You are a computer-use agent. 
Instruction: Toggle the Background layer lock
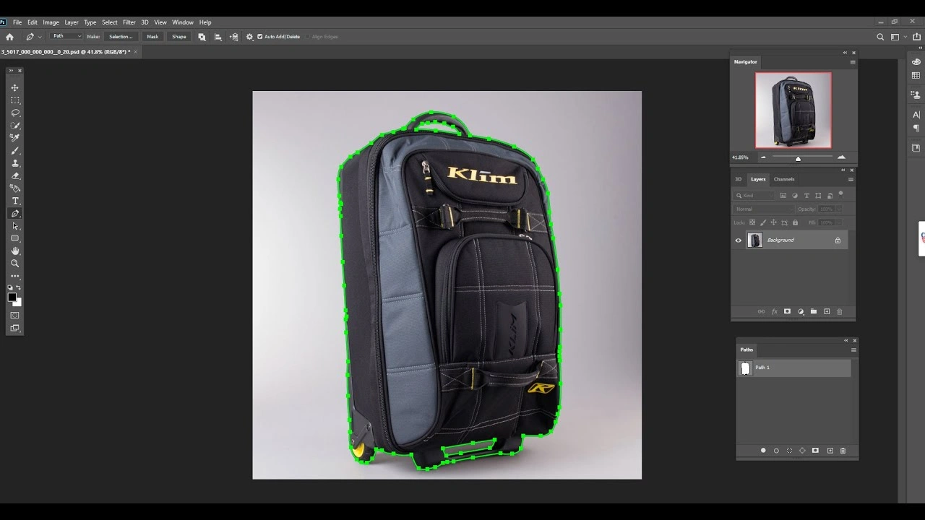pyautogui.click(x=838, y=240)
